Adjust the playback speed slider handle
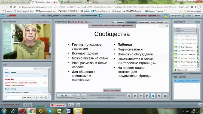The width and height of the screenshot is (203, 114). click(88, 96)
